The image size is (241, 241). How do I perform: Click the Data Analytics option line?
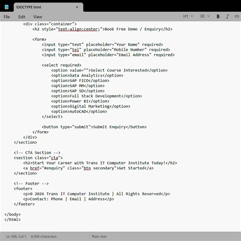click(87, 76)
